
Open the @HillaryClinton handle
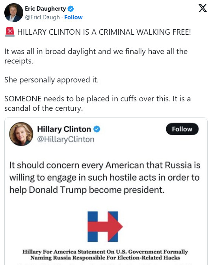point(66,140)
